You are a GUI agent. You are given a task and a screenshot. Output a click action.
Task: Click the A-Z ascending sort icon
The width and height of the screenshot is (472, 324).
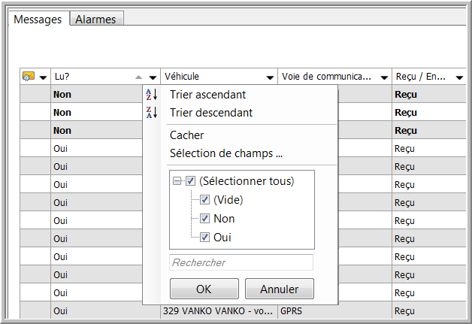tap(151, 95)
